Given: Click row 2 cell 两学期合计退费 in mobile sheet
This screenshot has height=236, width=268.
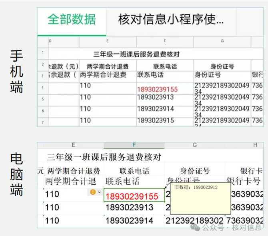Looking at the screenshot, I should tap(108, 65).
